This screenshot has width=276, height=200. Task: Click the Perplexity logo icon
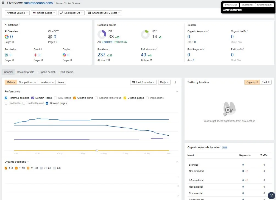tap(6, 55)
